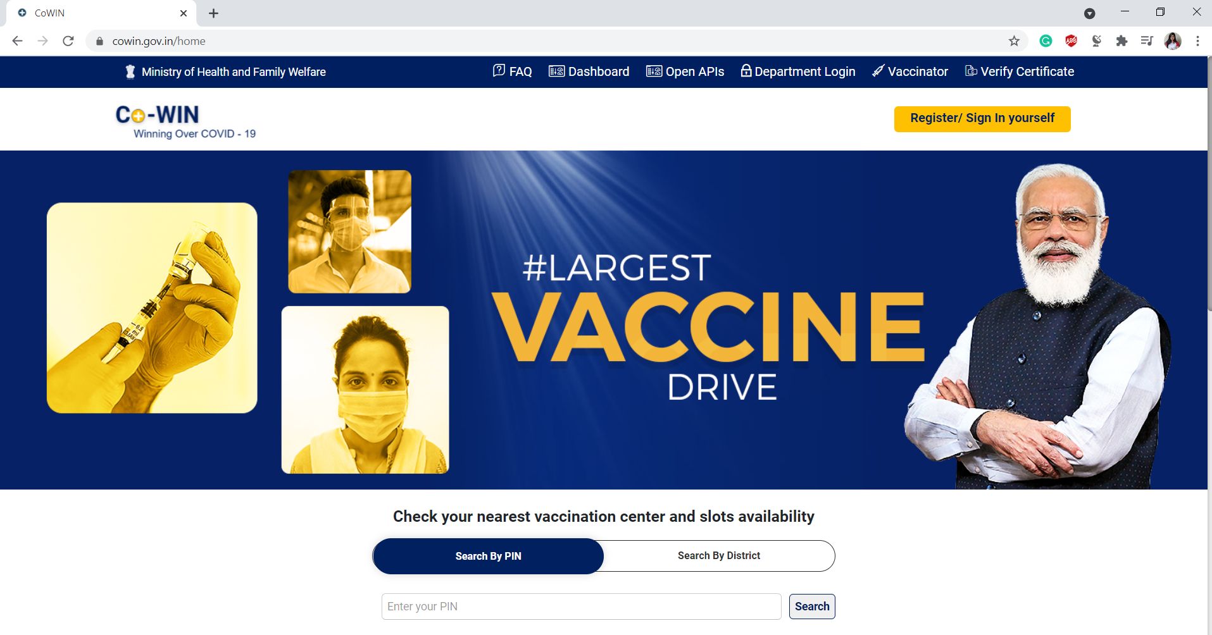Viewport: 1212px width, 635px height.
Task: Click the Search button beside PIN field
Action: pyautogui.click(x=812, y=607)
